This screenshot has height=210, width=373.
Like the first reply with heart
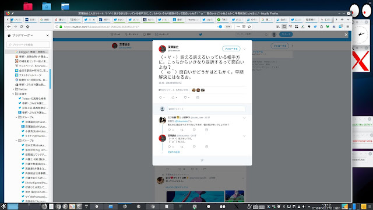[x=194, y=129]
